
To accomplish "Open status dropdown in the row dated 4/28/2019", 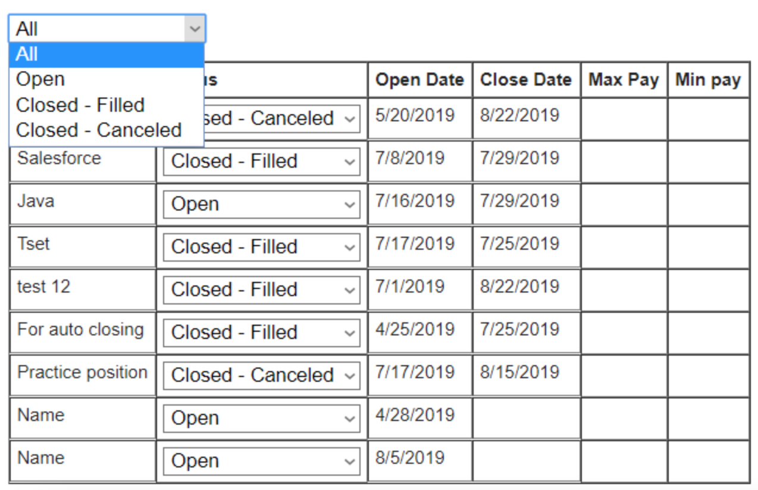I will pos(261,418).
